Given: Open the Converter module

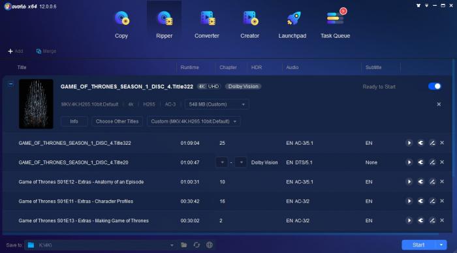Looking at the screenshot, I should coord(207,25).
